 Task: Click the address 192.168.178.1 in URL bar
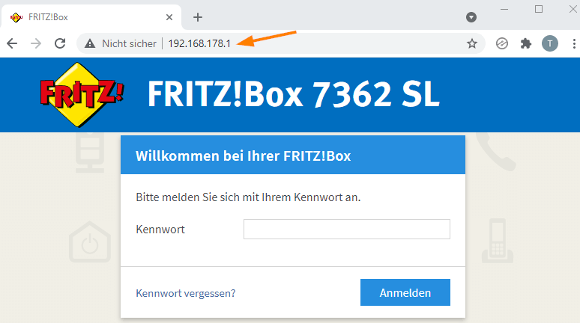(x=199, y=43)
